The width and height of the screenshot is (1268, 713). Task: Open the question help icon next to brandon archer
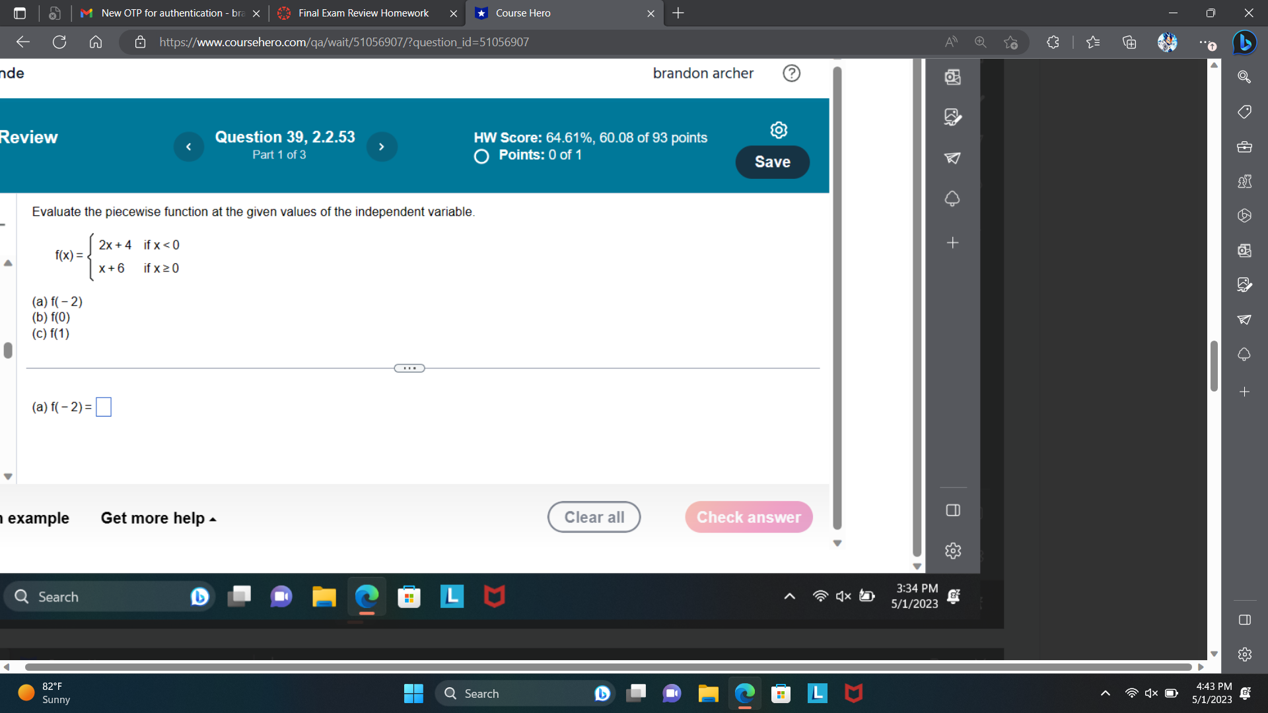(x=791, y=73)
